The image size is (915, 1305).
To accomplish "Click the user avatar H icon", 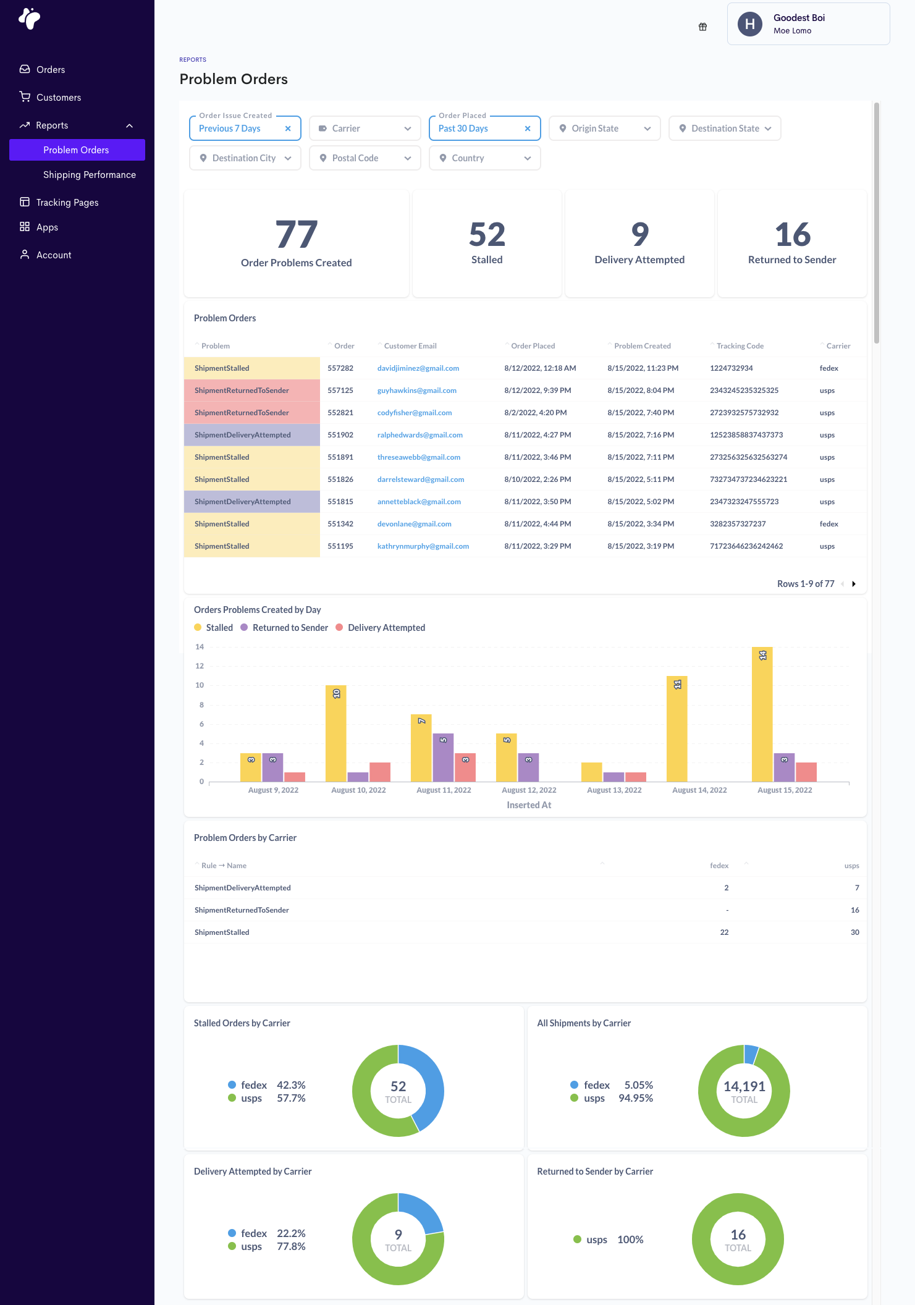I will point(750,24).
